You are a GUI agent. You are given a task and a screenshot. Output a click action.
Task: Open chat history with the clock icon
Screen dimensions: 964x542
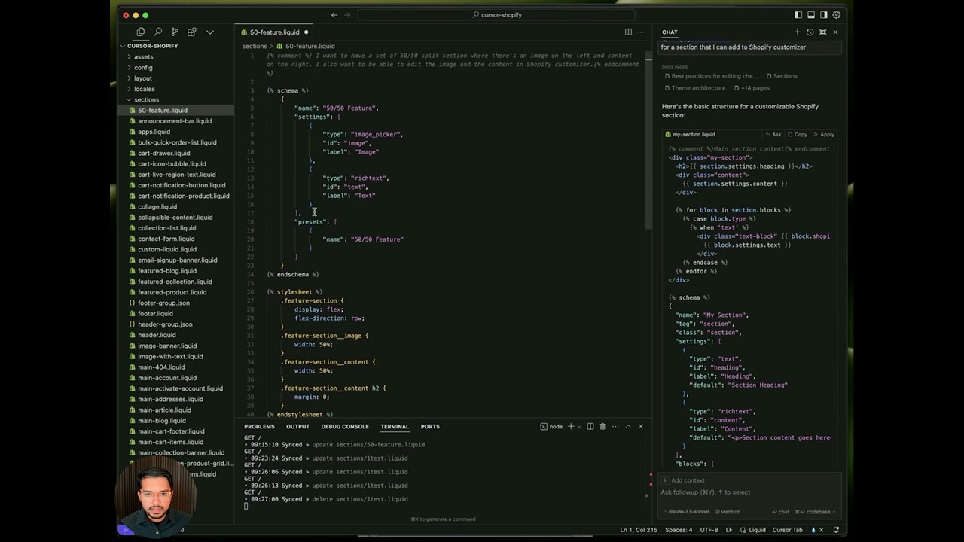(810, 32)
